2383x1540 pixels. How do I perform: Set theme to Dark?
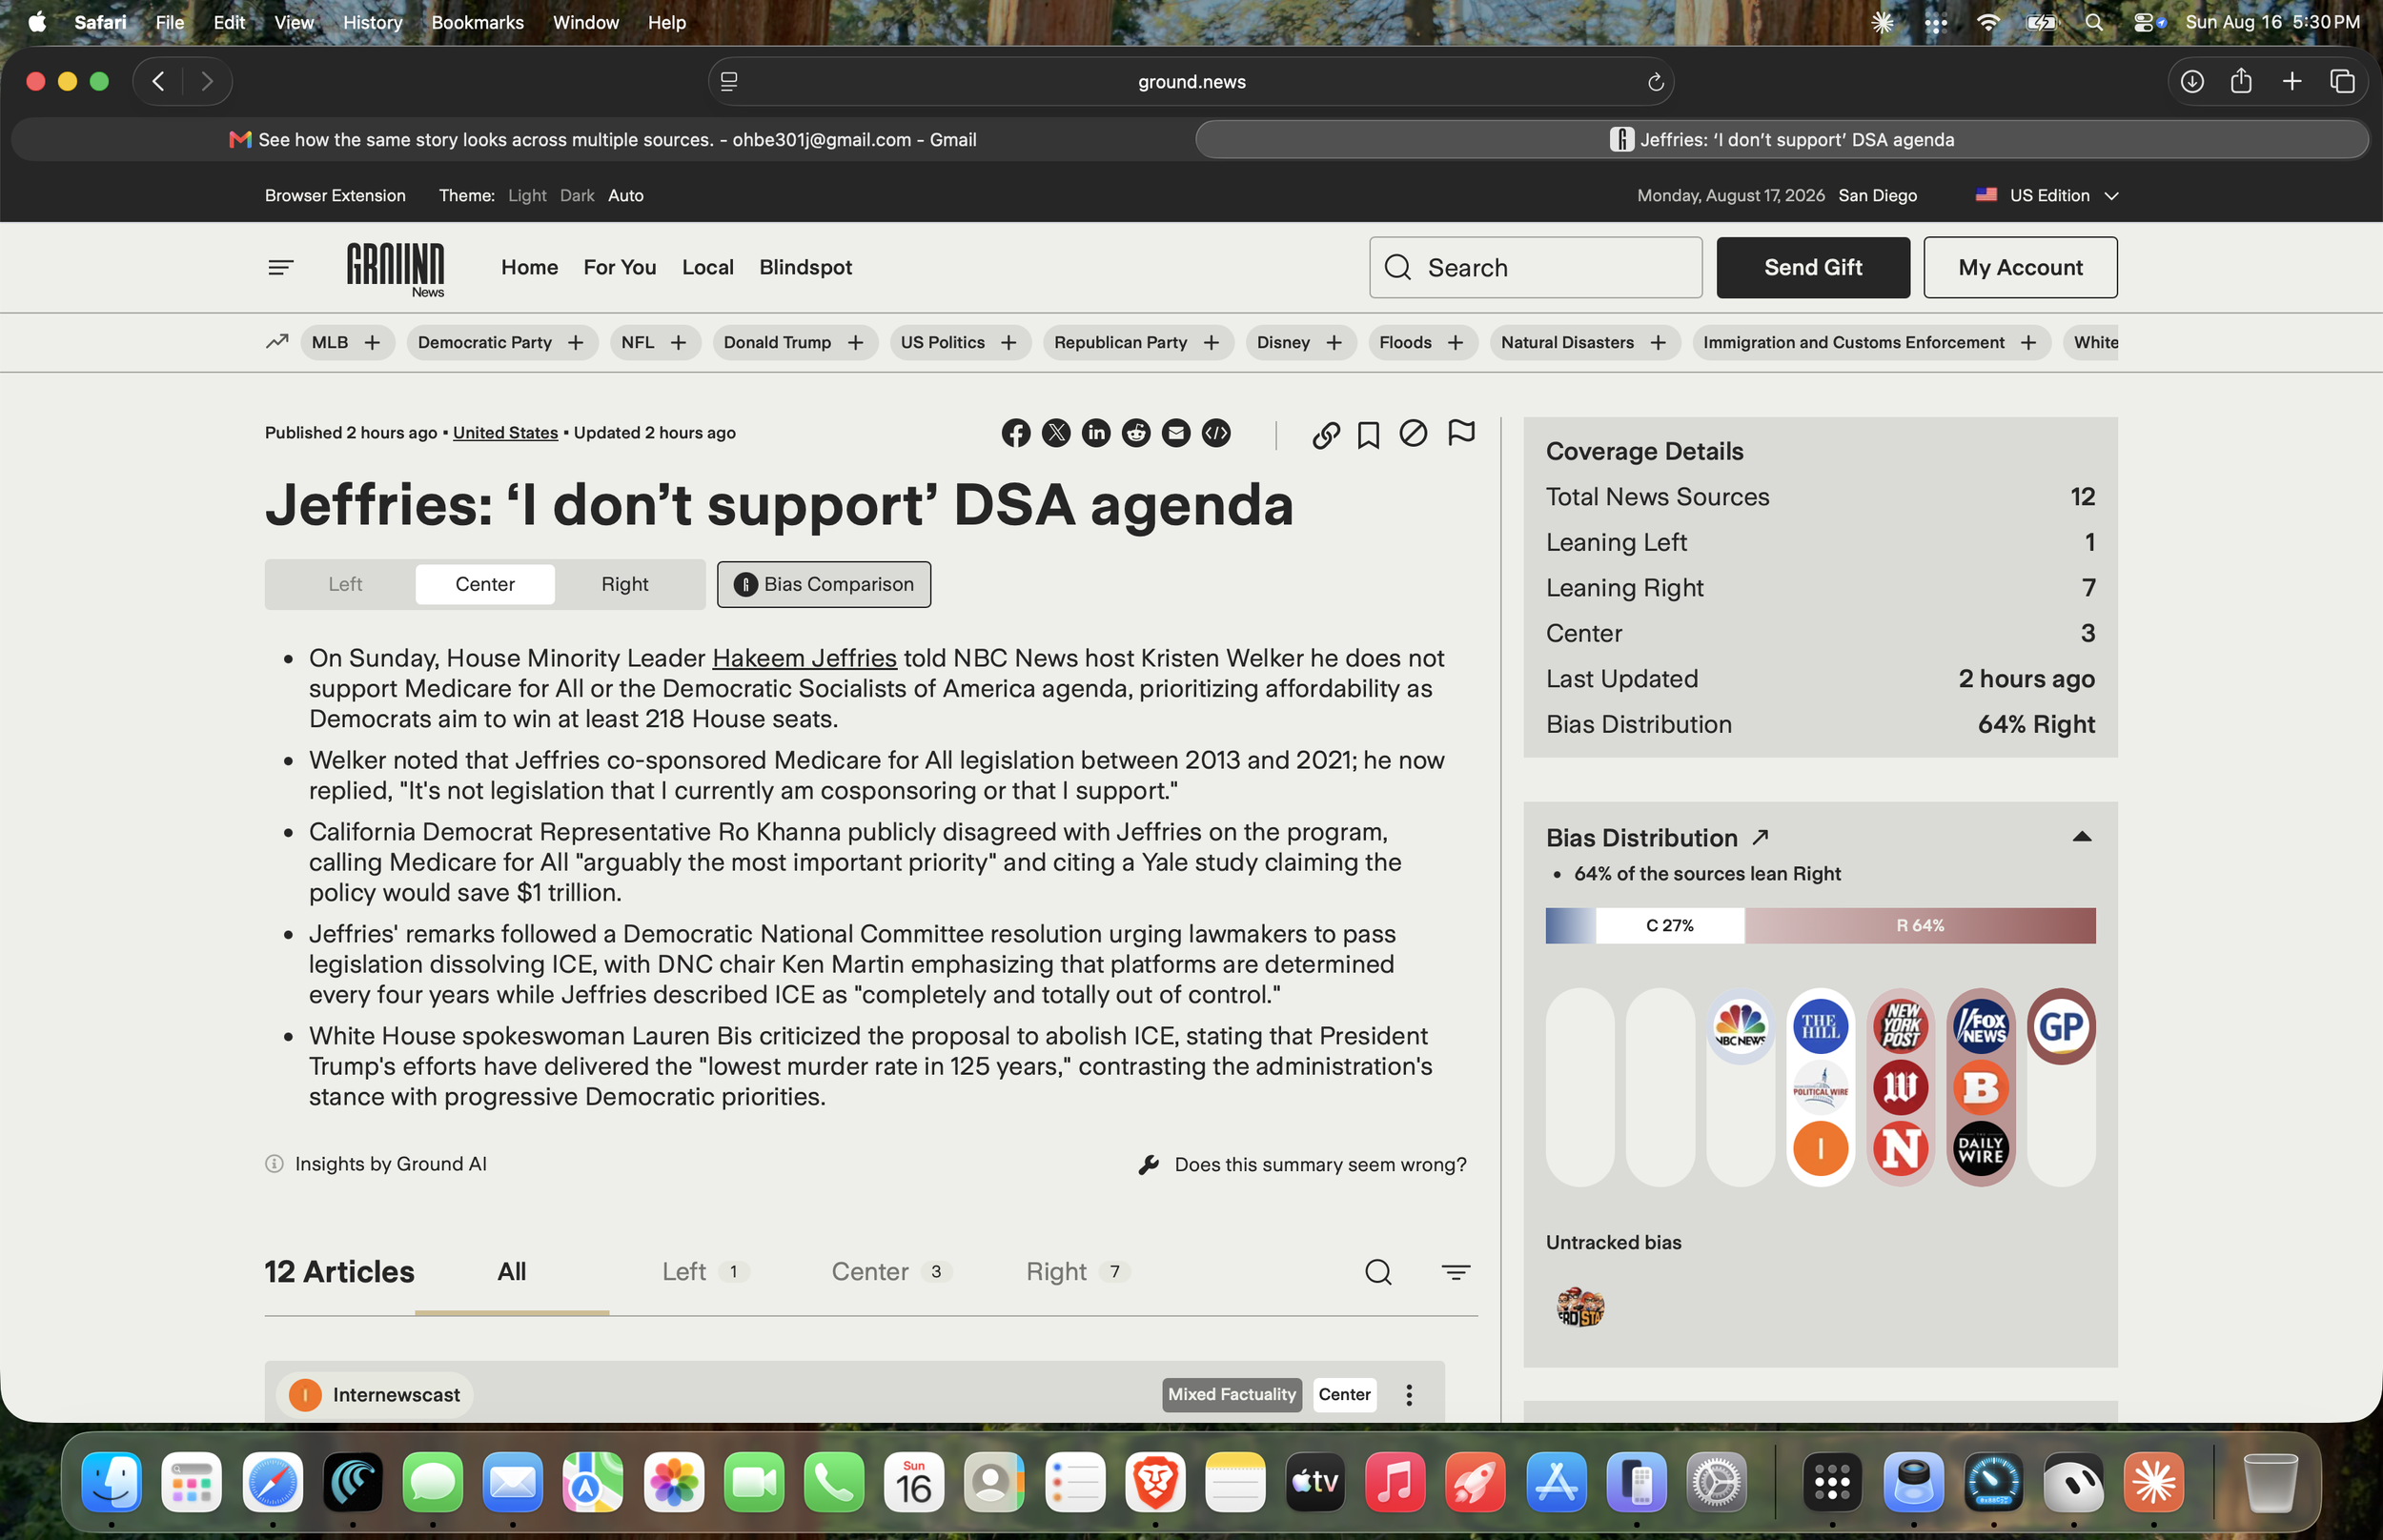tap(577, 196)
